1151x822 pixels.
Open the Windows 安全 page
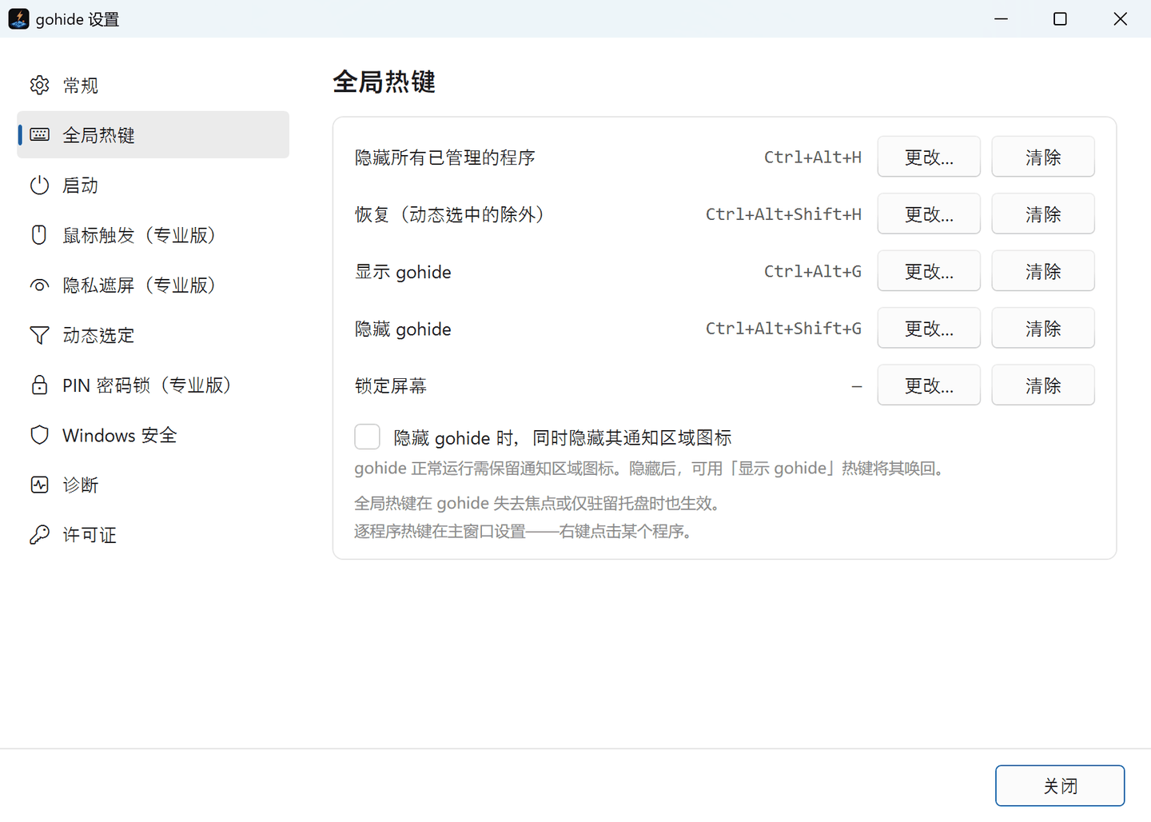click(153, 435)
